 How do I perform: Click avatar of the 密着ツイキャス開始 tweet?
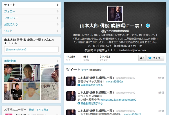(x=71, y=81)
